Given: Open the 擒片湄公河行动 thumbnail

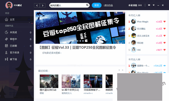Looking at the screenshot, I should tap(49, 81).
